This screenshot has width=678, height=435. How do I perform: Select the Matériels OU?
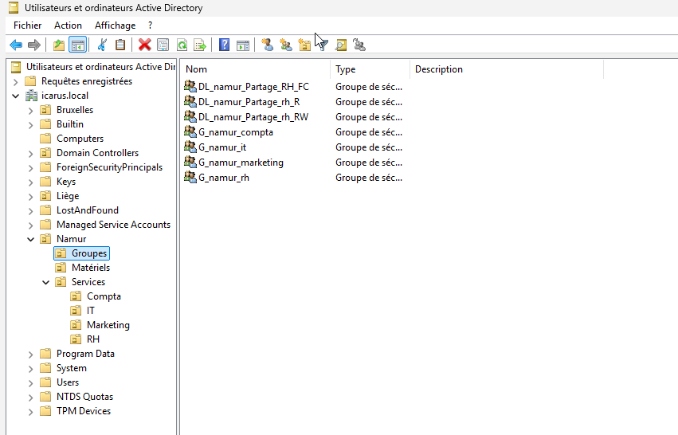(91, 268)
